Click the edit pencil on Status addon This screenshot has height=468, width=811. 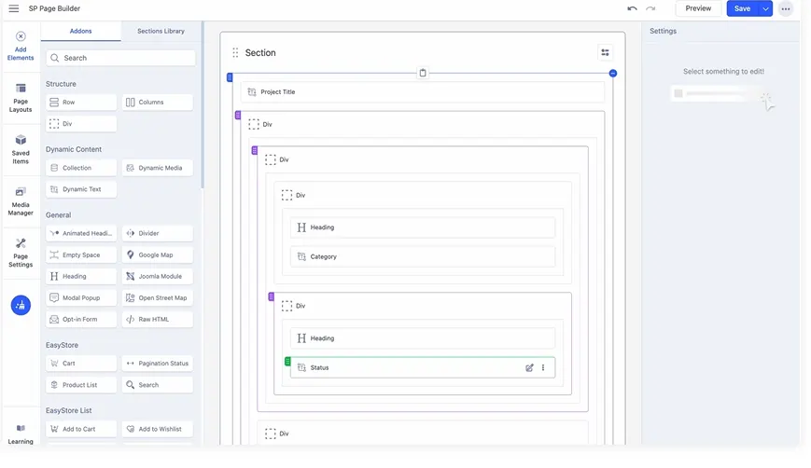coord(529,367)
